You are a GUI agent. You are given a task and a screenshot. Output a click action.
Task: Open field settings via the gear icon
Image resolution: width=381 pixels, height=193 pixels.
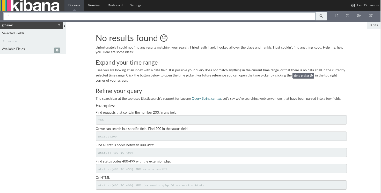click(x=57, y=50)
